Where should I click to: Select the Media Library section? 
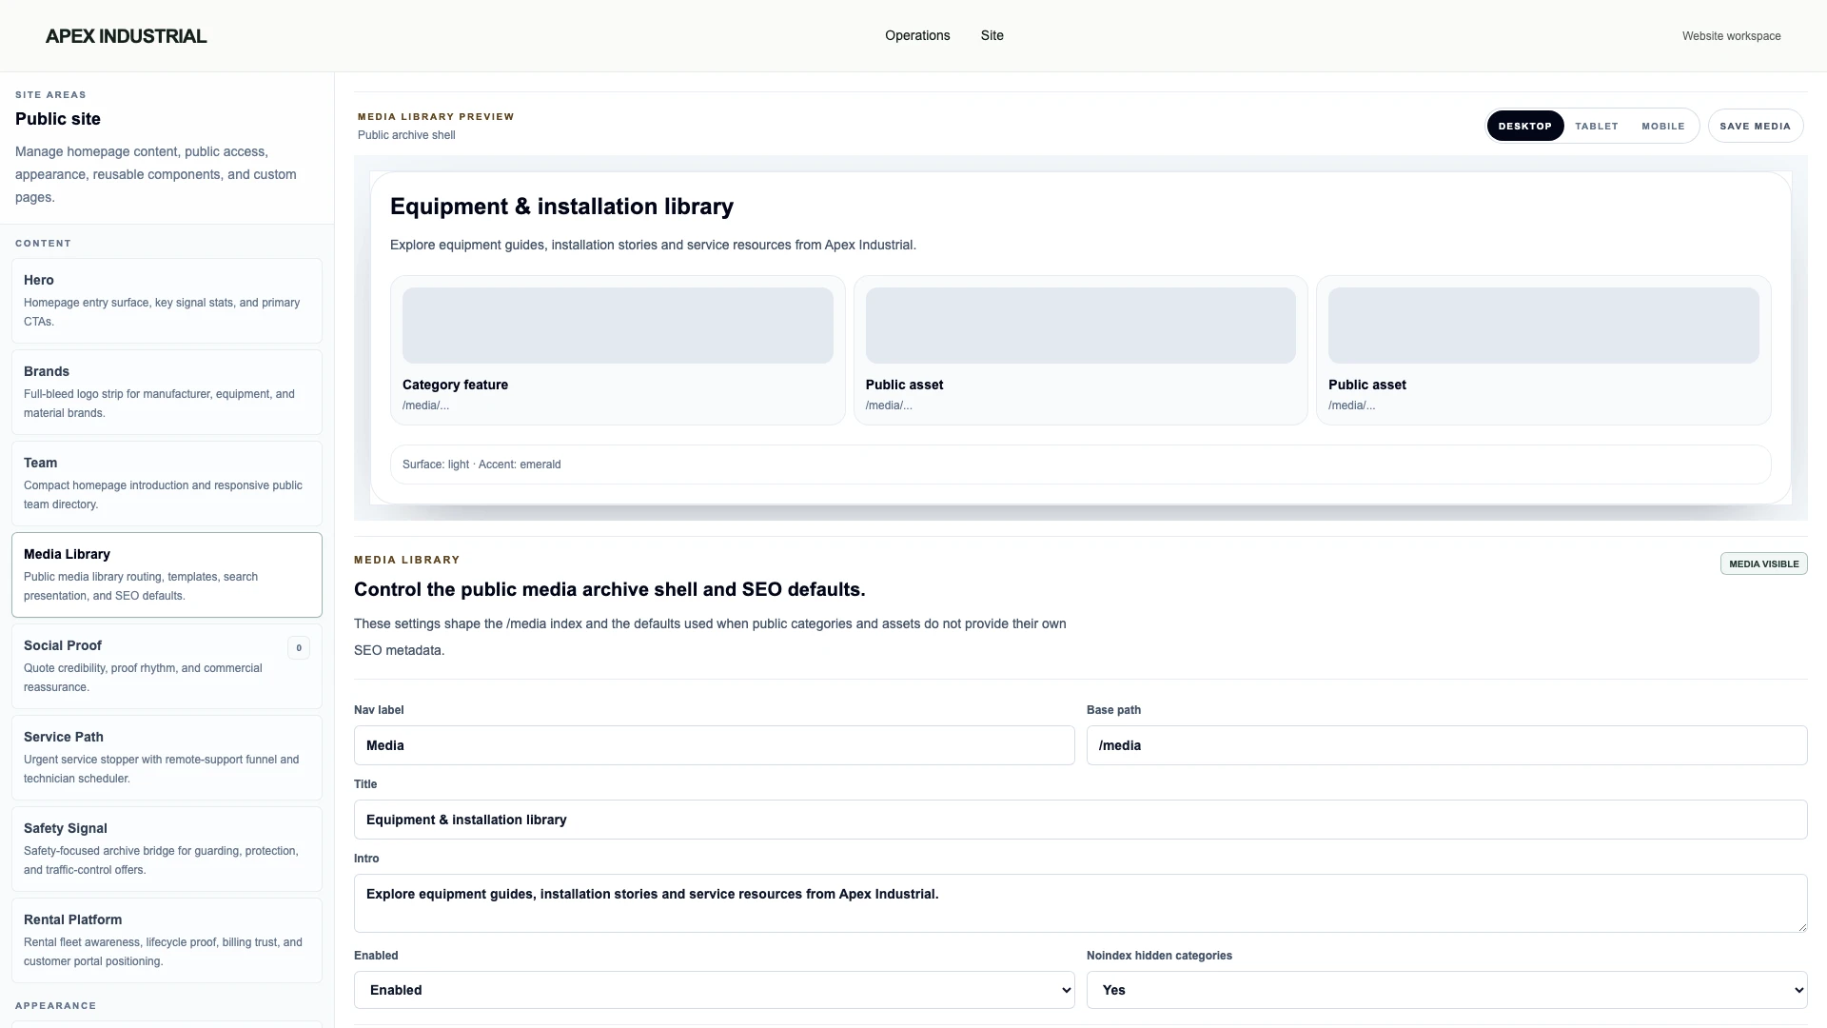click(167, 575)
